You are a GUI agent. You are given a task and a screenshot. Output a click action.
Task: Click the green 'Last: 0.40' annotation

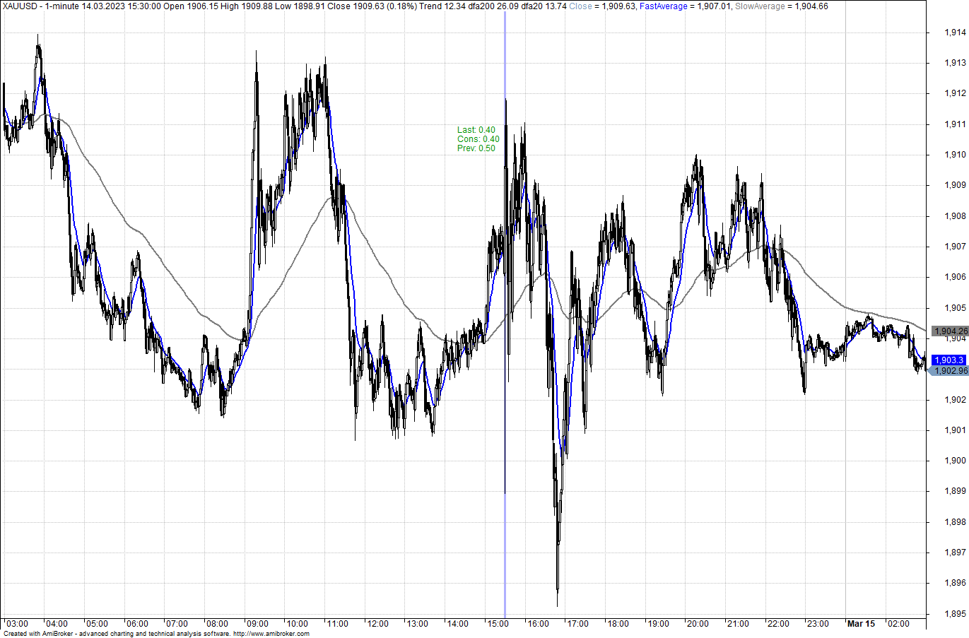point(476,130)
